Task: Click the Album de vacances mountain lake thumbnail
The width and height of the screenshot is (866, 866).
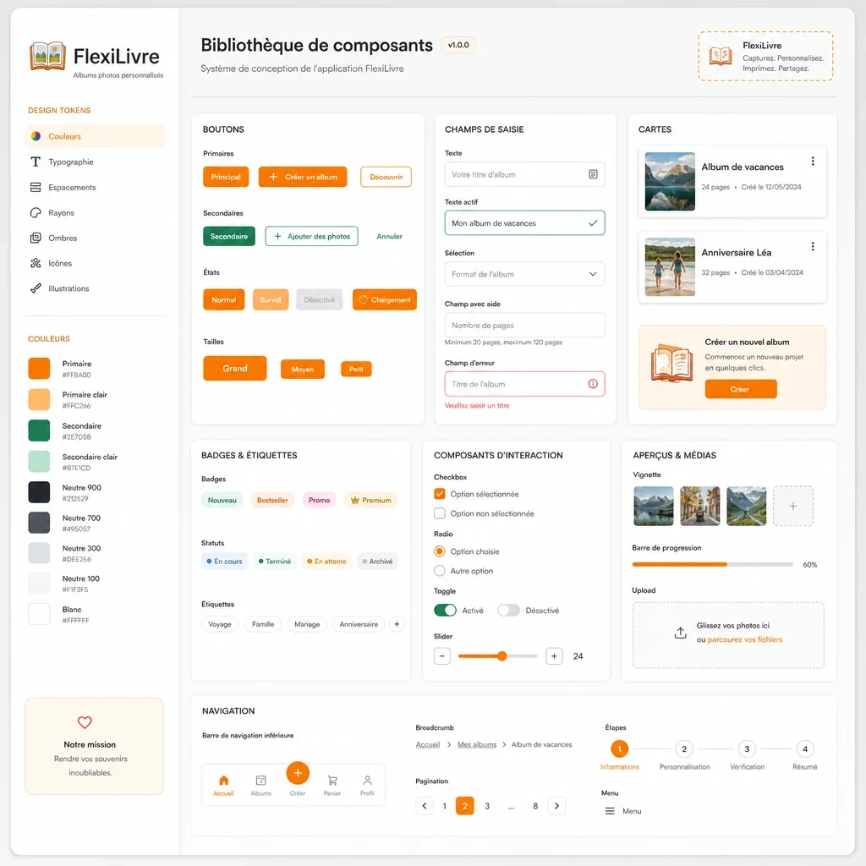Action: [670, 181]
